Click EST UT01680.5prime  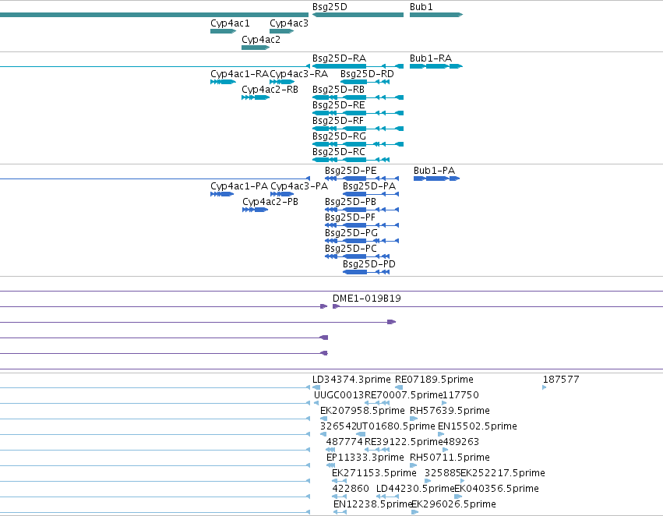361,434
